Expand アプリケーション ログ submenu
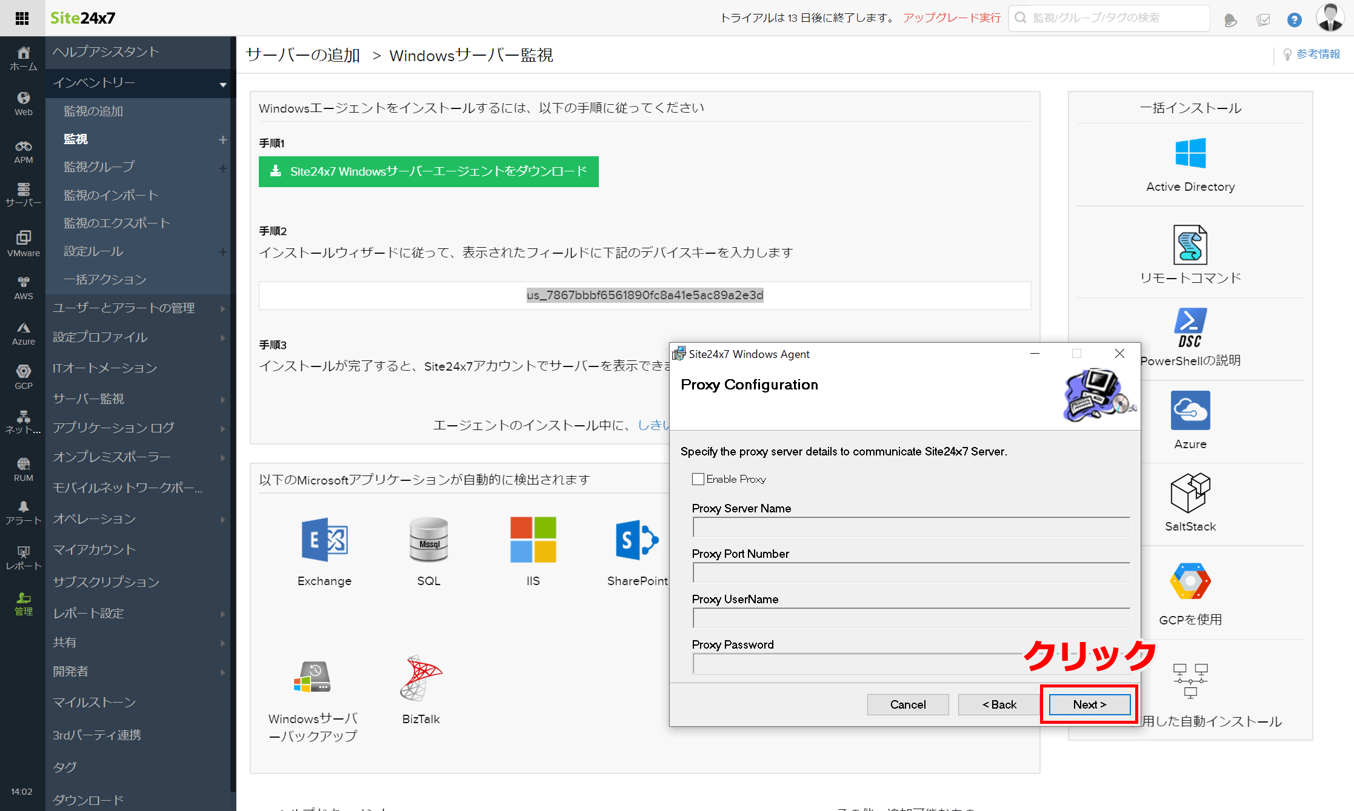The width and height of the screenshot is (1354, 811). 223,429
